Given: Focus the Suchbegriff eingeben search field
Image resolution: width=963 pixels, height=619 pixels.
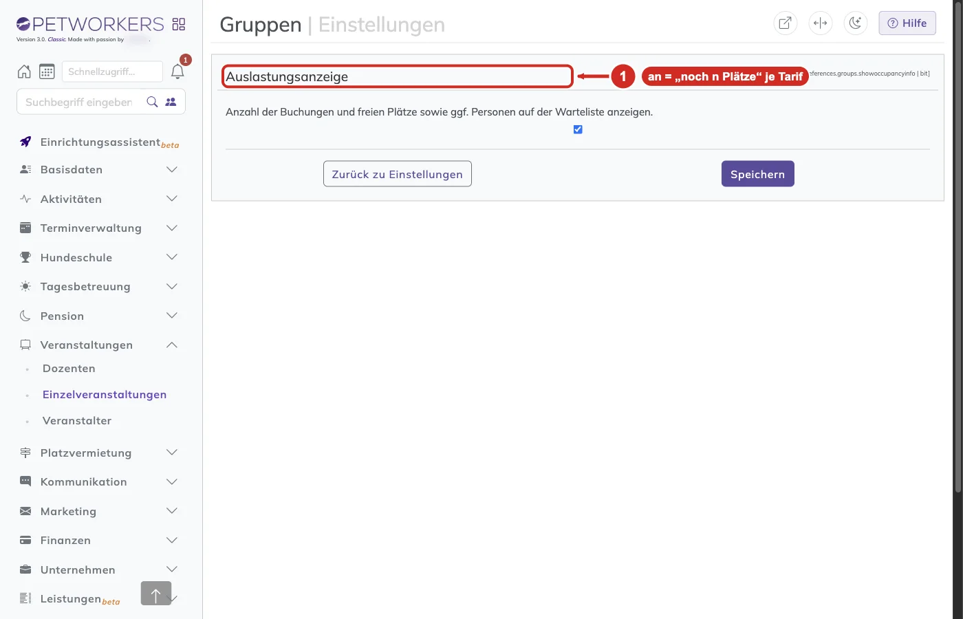Looking at the screenshot, I should pyautogui.click(x=79, y=102).
